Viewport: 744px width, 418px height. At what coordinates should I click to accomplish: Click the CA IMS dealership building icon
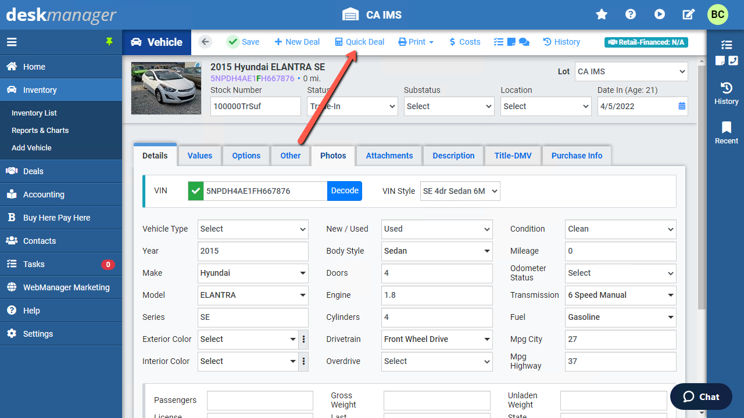(350, 15)
